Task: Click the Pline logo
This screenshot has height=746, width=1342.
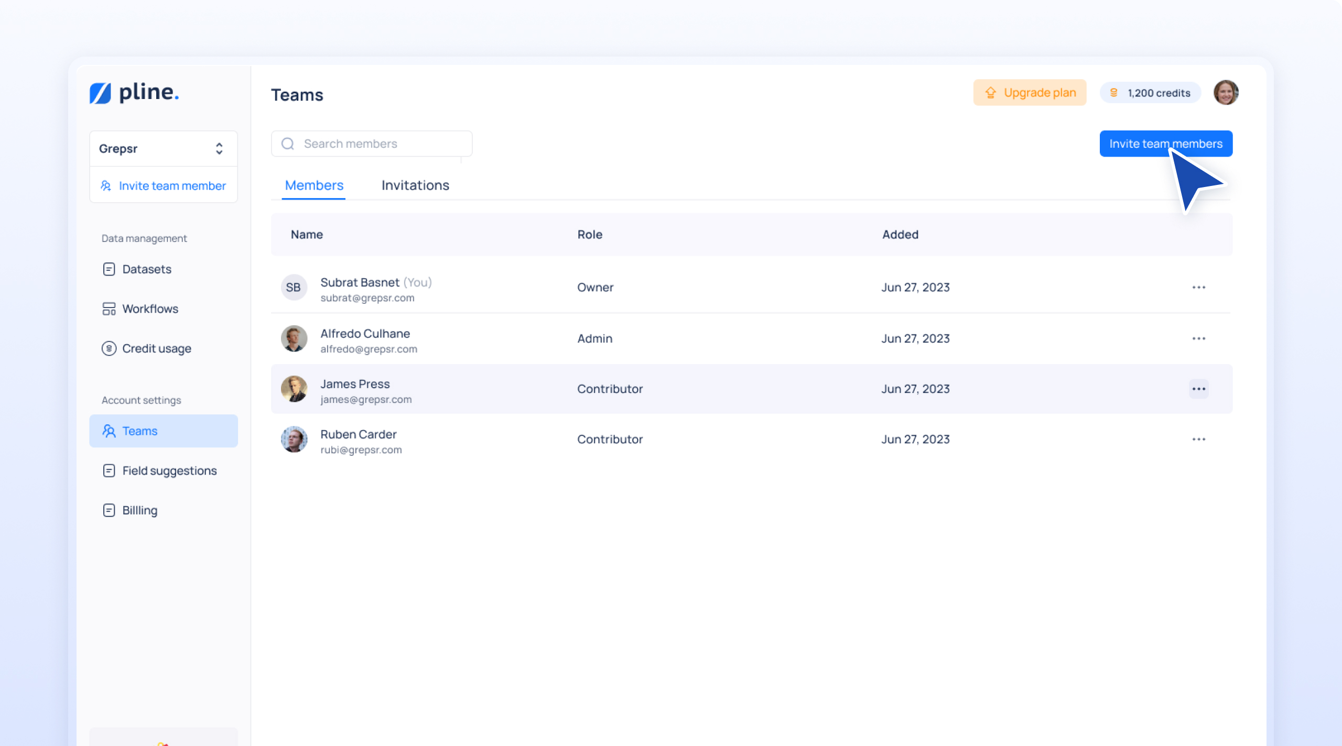Action: (x=134, y=92)
